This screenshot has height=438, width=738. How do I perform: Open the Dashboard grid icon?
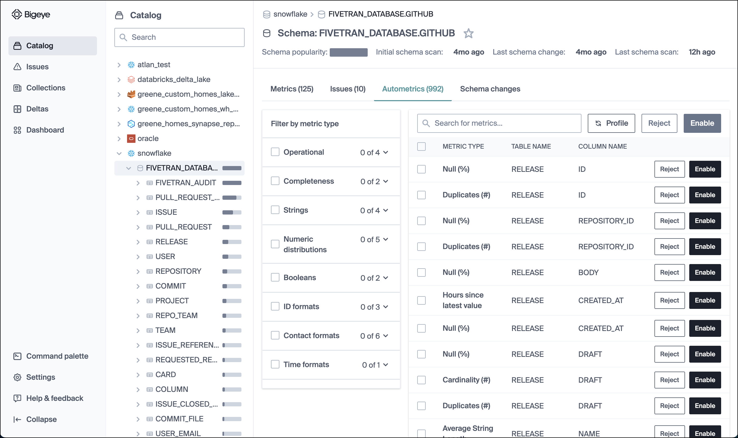(17, 130)
